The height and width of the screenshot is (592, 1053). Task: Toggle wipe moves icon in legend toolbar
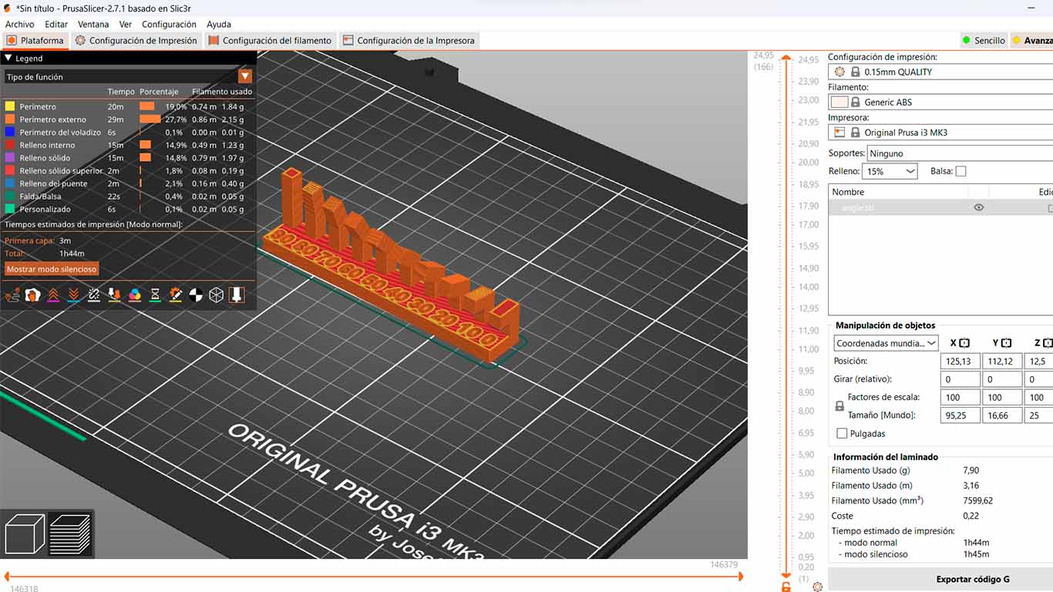(32, 294)
